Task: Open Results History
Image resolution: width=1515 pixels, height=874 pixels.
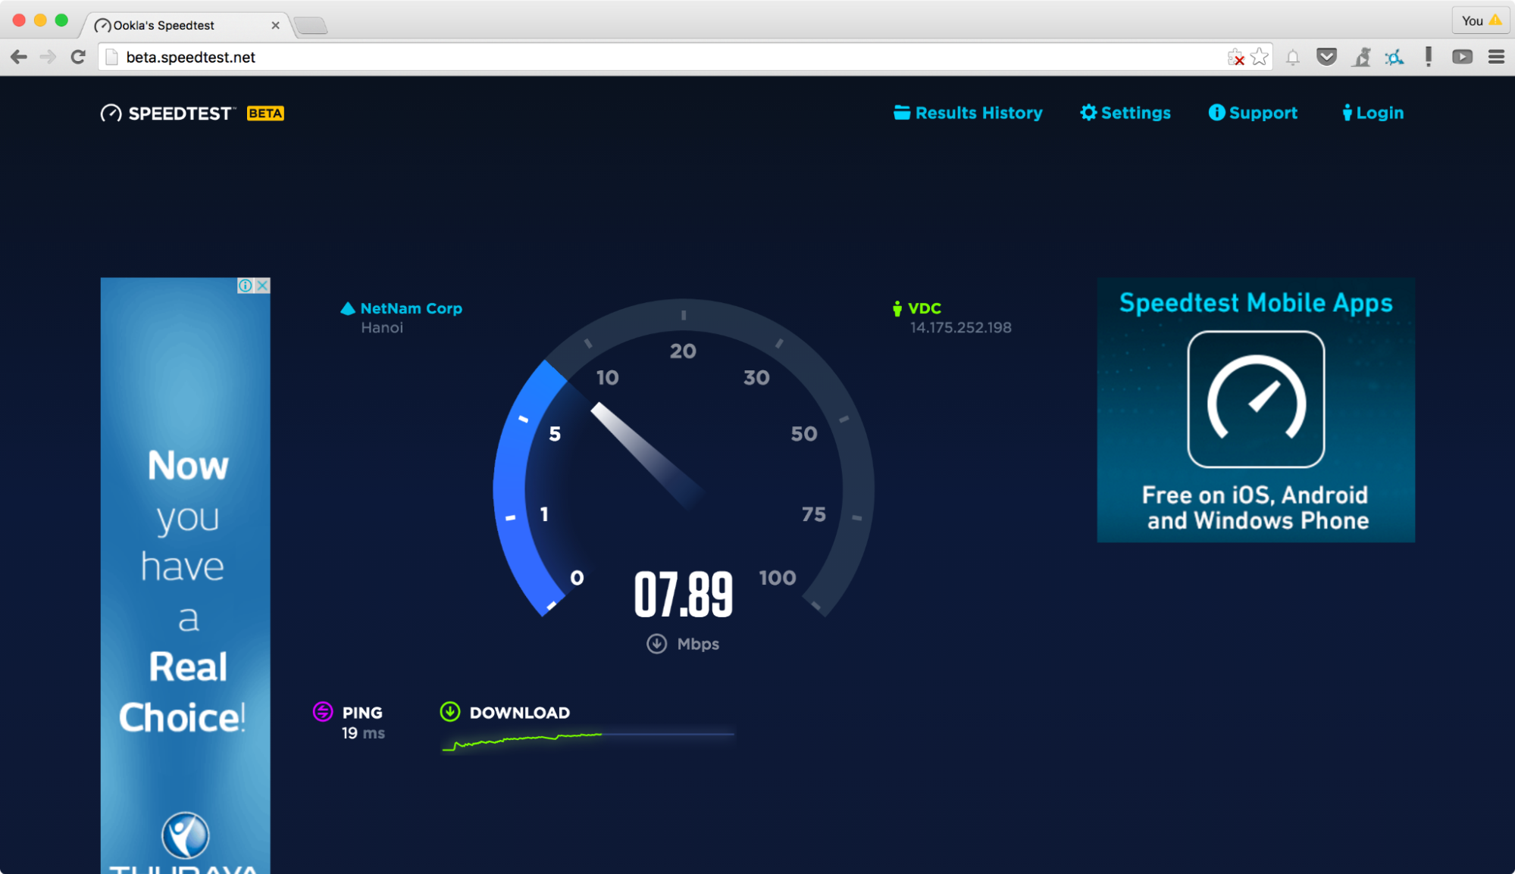Action: (x=968, y=113)
